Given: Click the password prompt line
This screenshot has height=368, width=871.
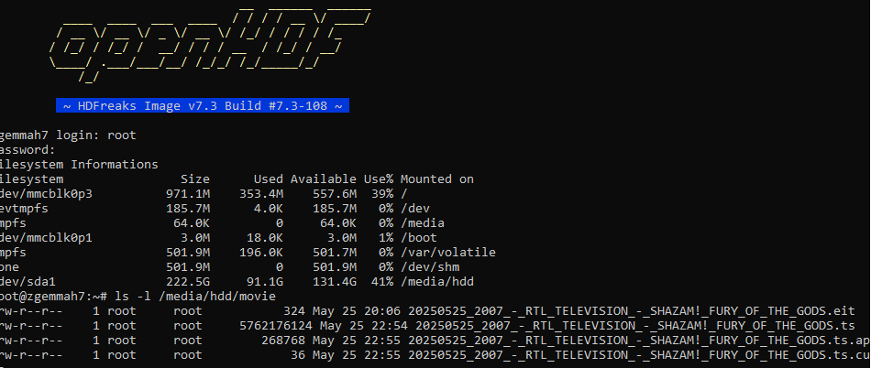Looking at the screenshot, I should pos(28,150).
